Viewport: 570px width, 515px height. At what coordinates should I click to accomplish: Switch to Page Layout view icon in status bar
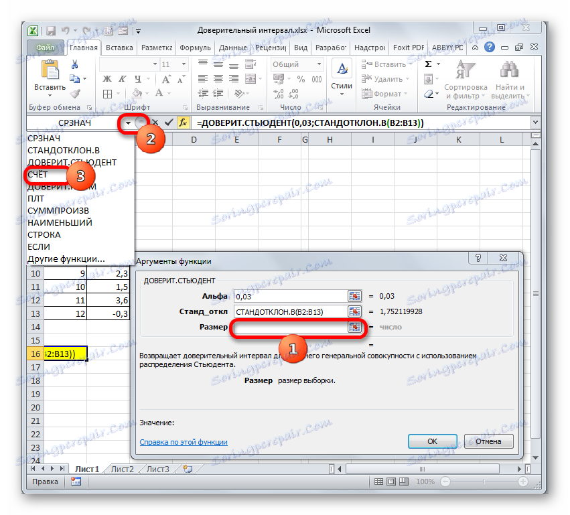click(391, 482)
